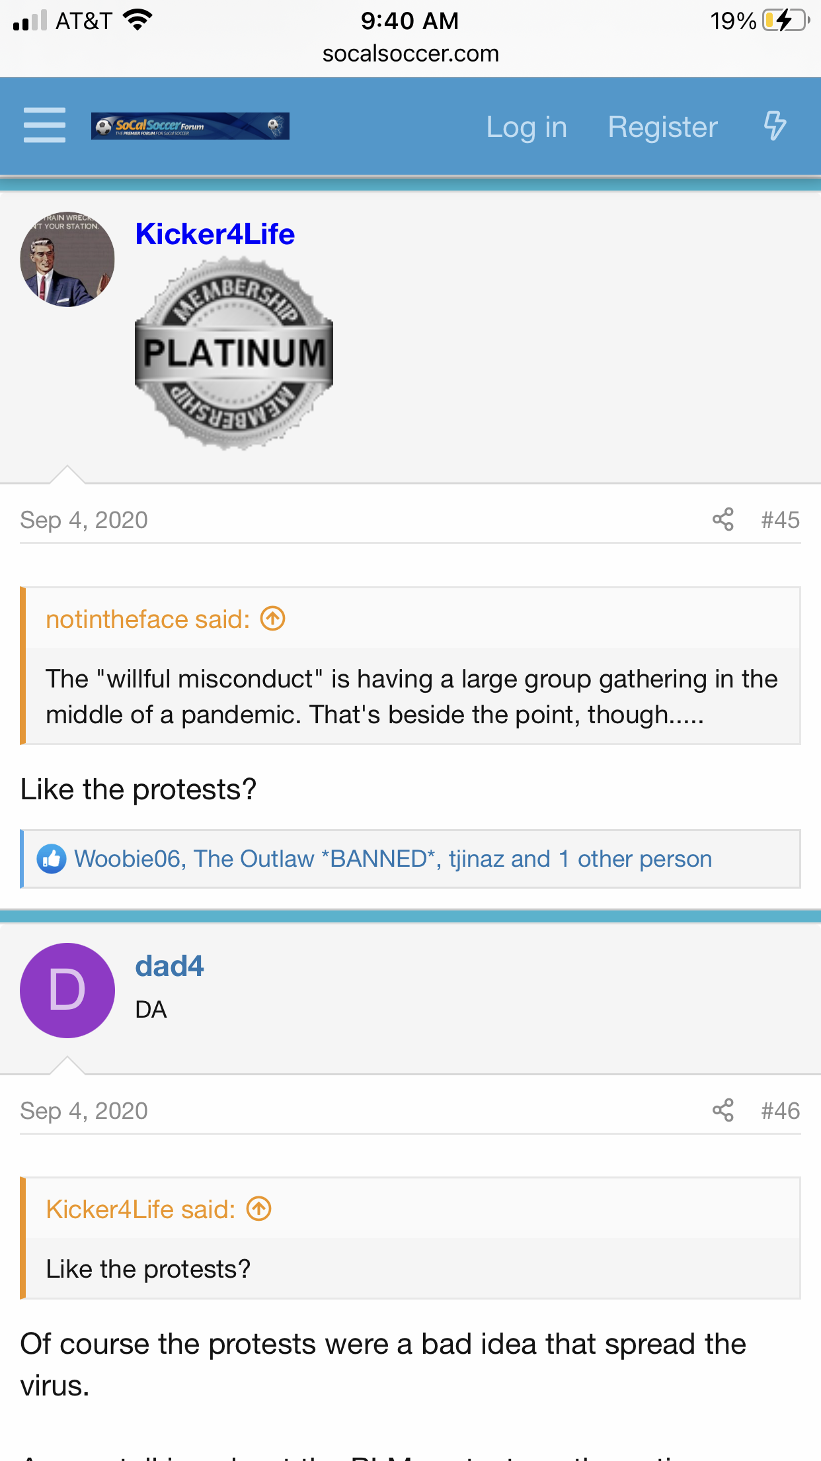
Task: Tap the SoCal Soccer Forum logo
Action: click(190, 126)
